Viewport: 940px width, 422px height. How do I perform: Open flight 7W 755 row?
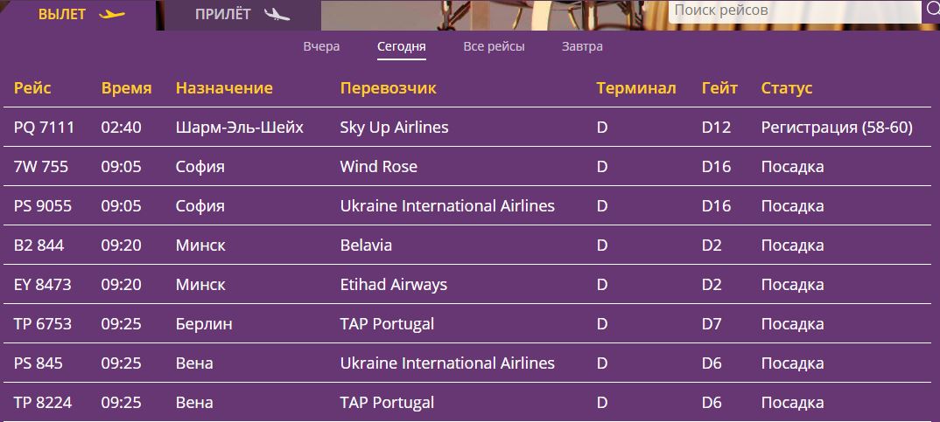(x=41, y=167)
